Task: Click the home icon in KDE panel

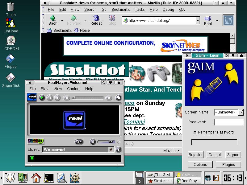Action: point(36,178)
